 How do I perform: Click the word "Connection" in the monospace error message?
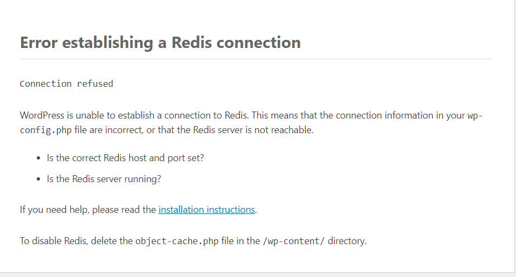46,84
